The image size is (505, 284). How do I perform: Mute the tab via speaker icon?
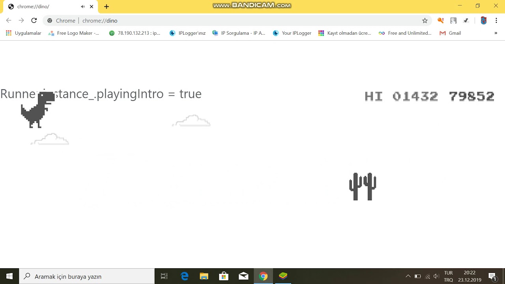point(83,7)
